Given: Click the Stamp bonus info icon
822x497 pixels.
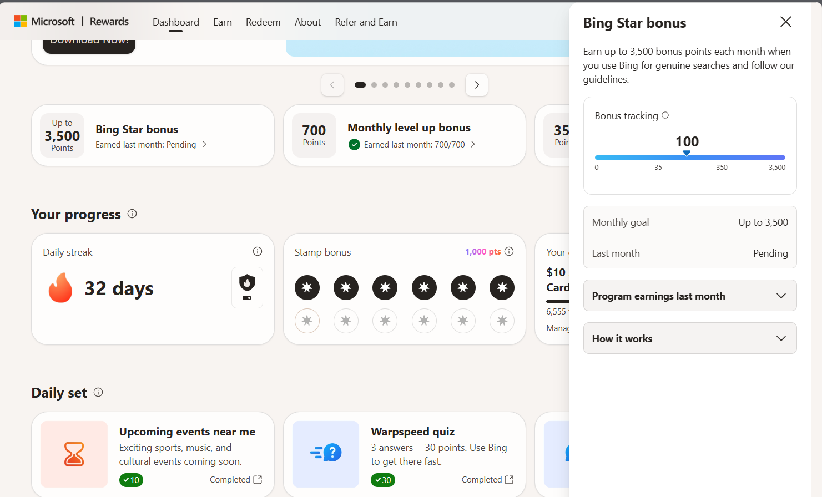Looking at the screenshot, I should tap(509, 251).
